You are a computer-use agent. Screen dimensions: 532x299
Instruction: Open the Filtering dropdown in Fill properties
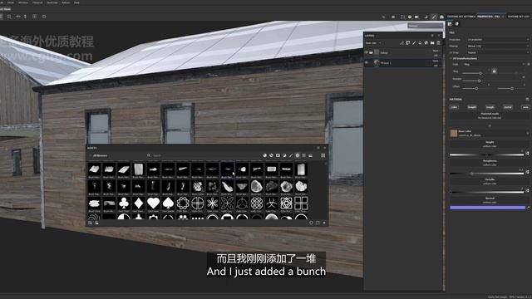[x=498, y=47]
